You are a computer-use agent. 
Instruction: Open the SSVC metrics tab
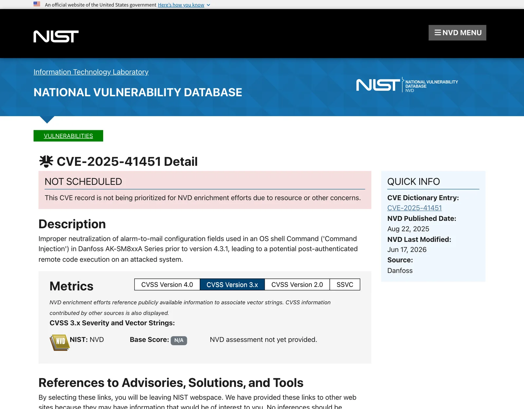[x=345, y=285]
